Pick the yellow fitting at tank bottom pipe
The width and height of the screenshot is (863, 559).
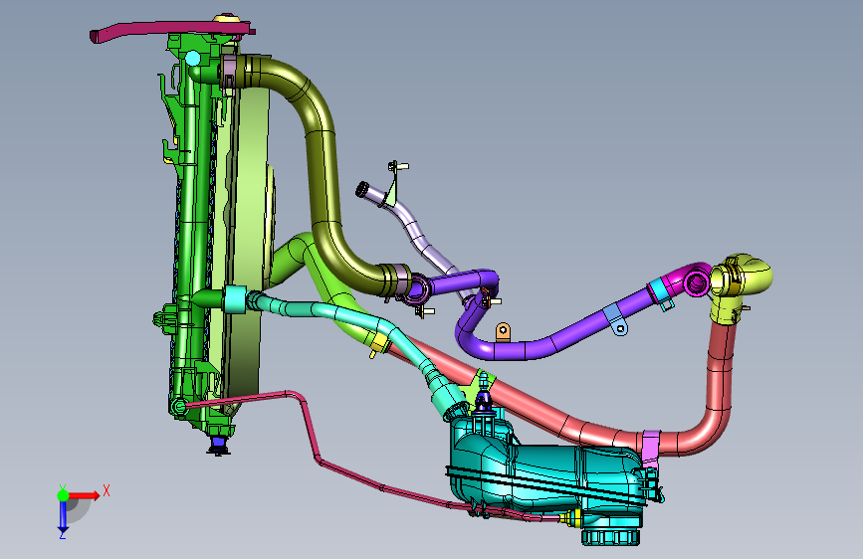(x=571, y=518)
